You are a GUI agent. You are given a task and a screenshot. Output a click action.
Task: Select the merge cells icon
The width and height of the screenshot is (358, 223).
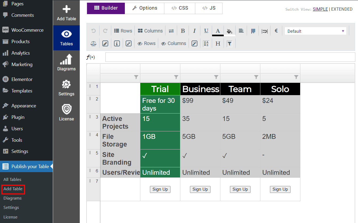click(128, 43)
